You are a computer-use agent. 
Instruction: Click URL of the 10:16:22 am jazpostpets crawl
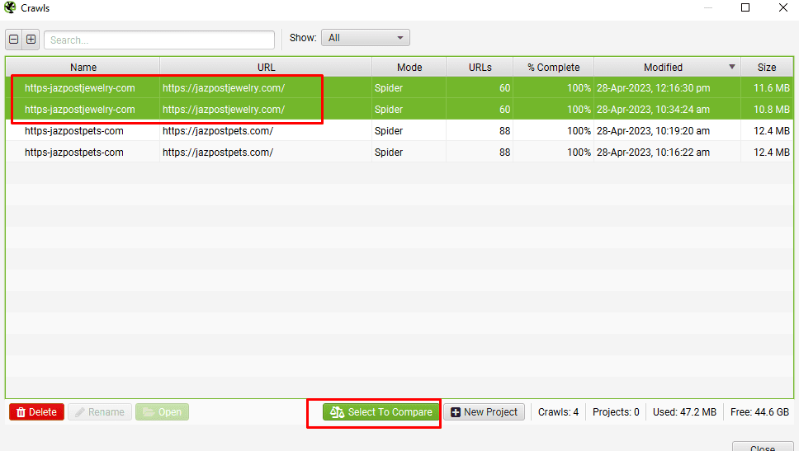pos(218,152)
